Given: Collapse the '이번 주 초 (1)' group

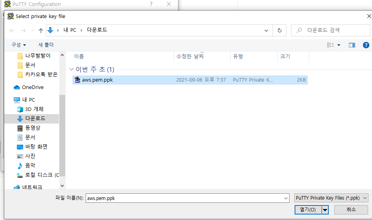Looking at the screenshot, I should point(71,69).
